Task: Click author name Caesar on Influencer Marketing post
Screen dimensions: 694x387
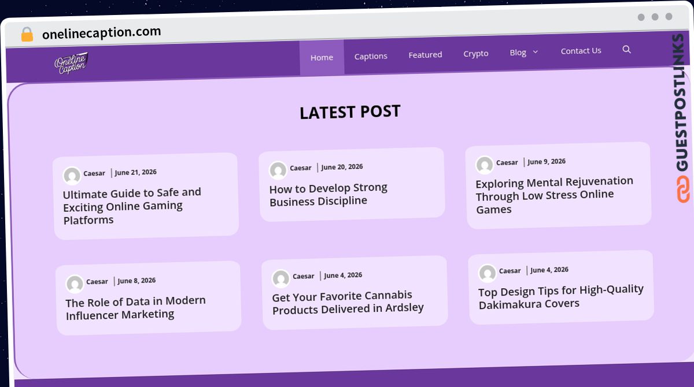Action: pyautogui.click(x=97, y=282)
